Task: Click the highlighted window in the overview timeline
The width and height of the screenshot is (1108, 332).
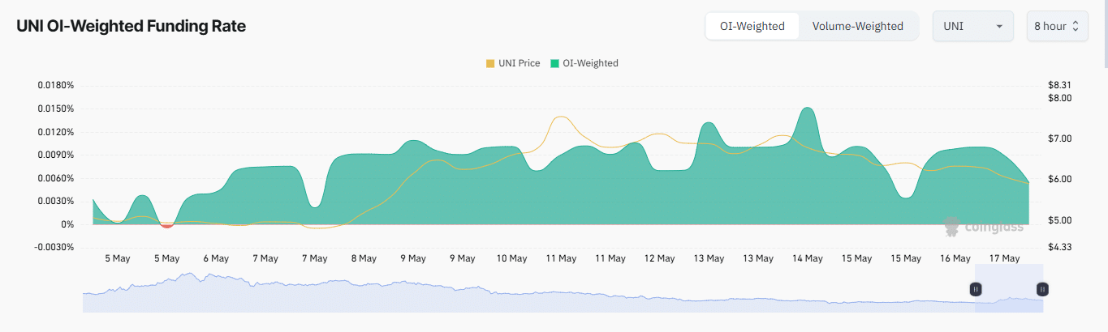Action: pos(1009,297)
